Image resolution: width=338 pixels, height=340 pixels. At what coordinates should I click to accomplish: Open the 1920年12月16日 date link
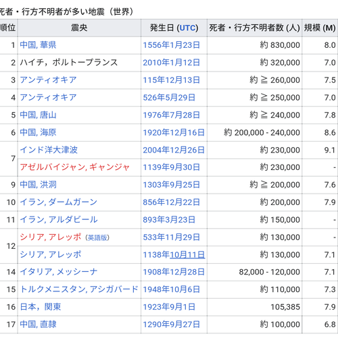point(174,132)
